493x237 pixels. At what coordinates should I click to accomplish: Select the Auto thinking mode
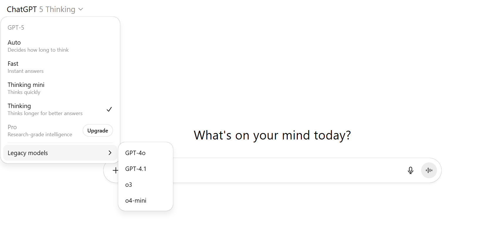pyautogui.click(x=38, y=46)
